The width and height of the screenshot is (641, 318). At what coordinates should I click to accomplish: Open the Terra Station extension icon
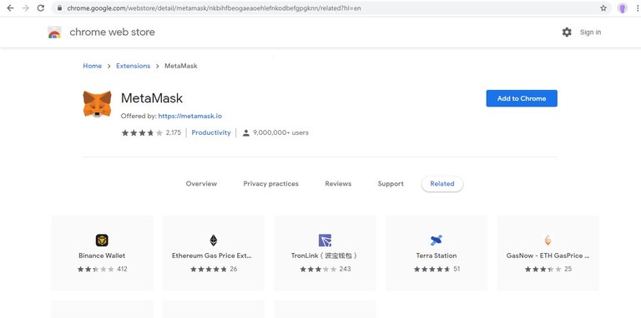pyautogui.click(x=437, y=240)
